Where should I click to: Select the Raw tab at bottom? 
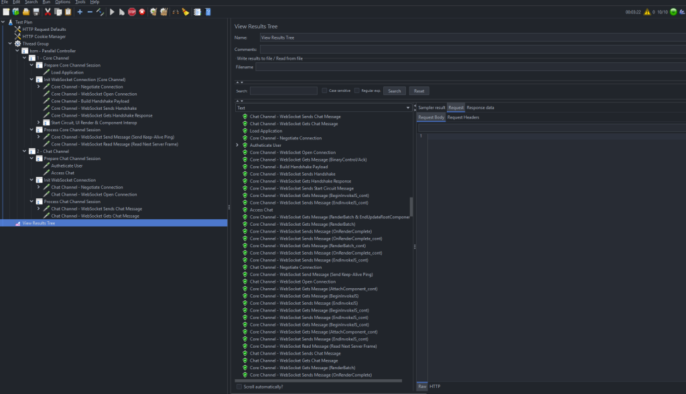coord(422,387)
